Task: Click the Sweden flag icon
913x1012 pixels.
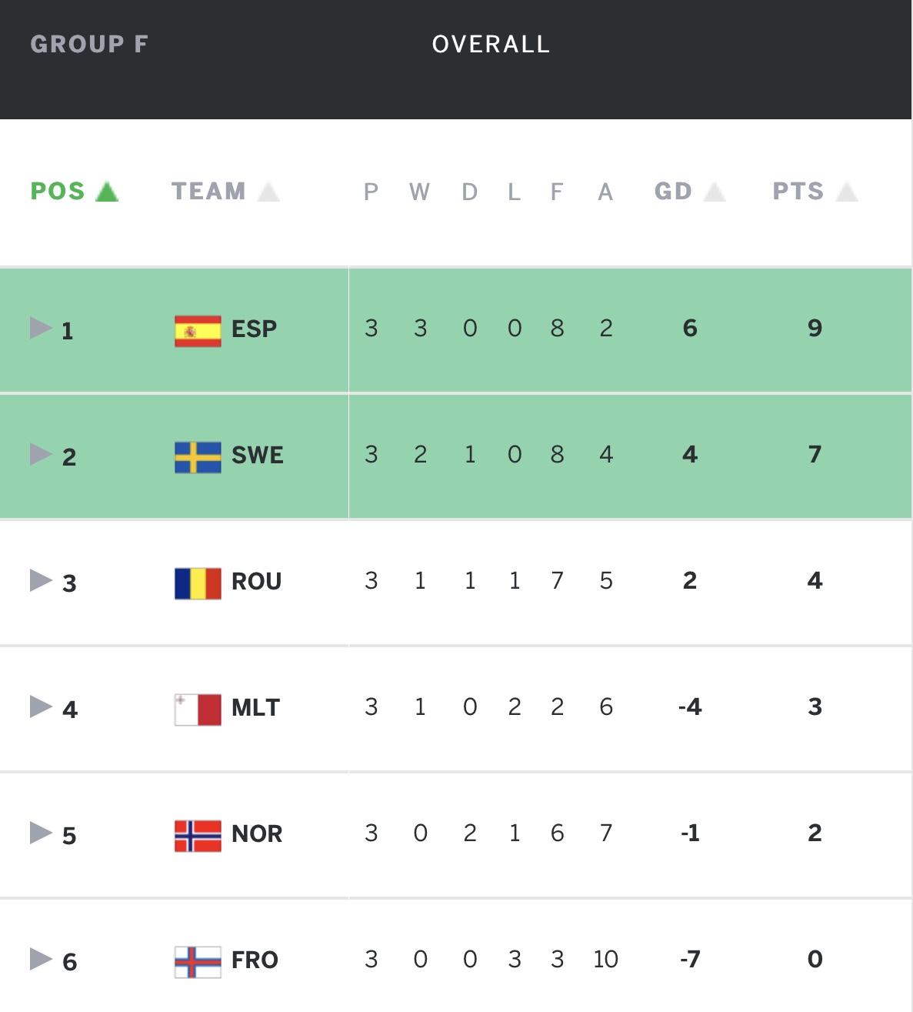Action: pos(198,457)
